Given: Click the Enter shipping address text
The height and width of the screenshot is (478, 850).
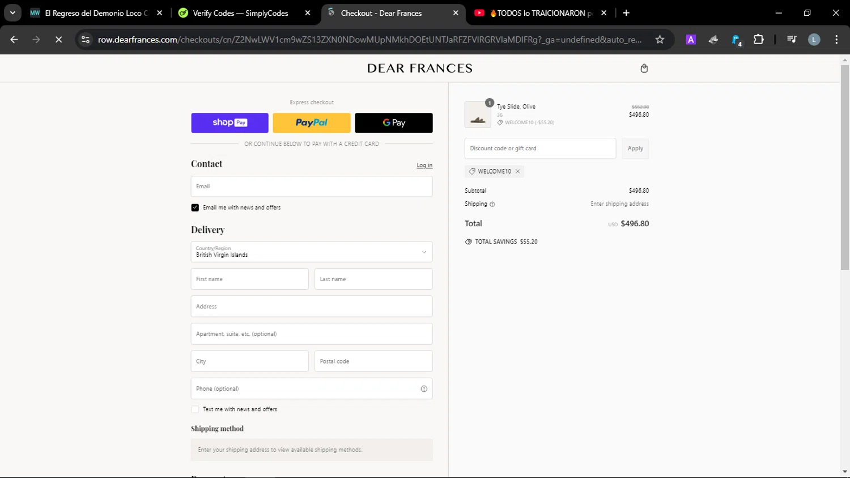Looking at the screenshot, I should (x=619, y=204).
